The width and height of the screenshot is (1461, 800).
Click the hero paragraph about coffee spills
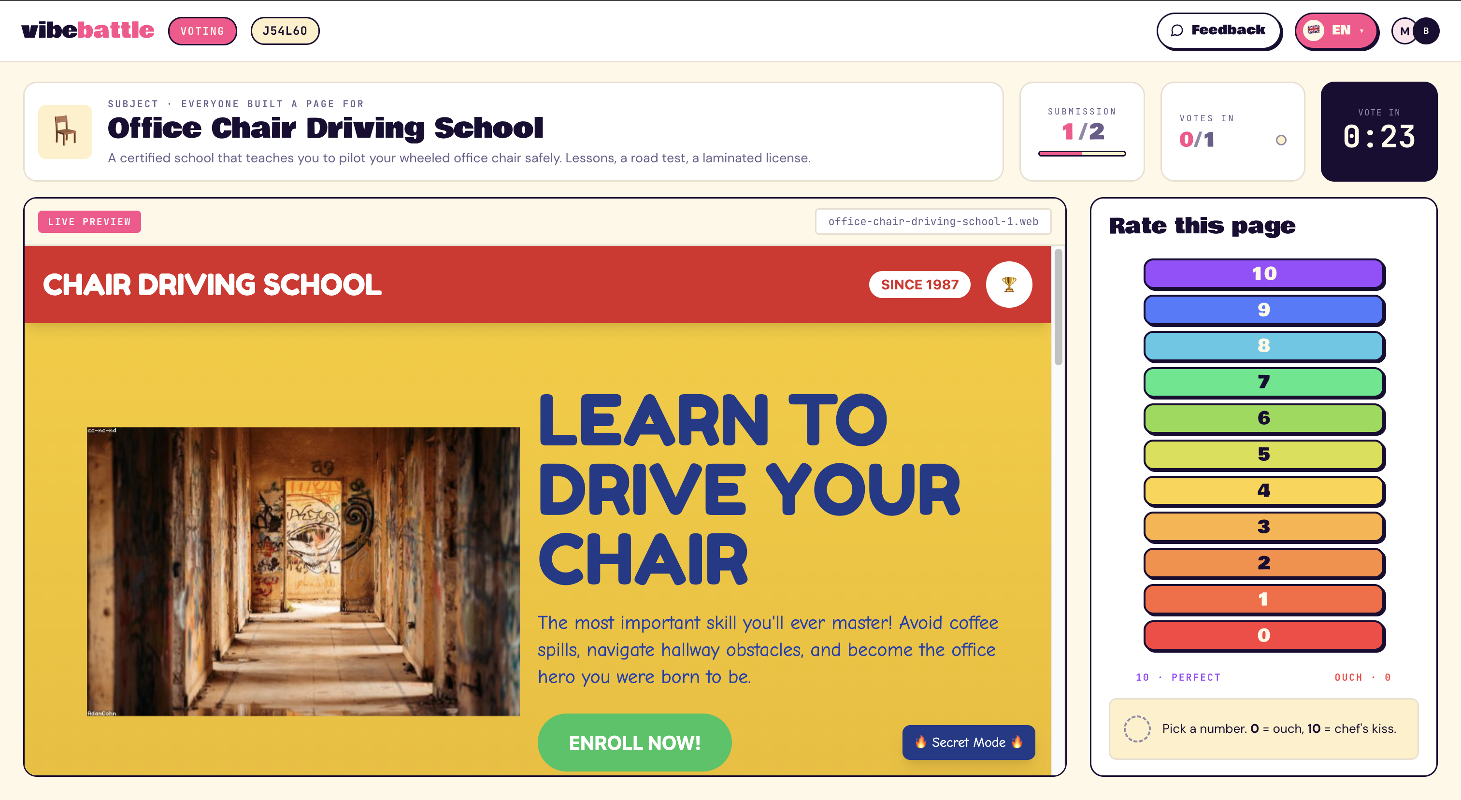(x=767, y=650)
